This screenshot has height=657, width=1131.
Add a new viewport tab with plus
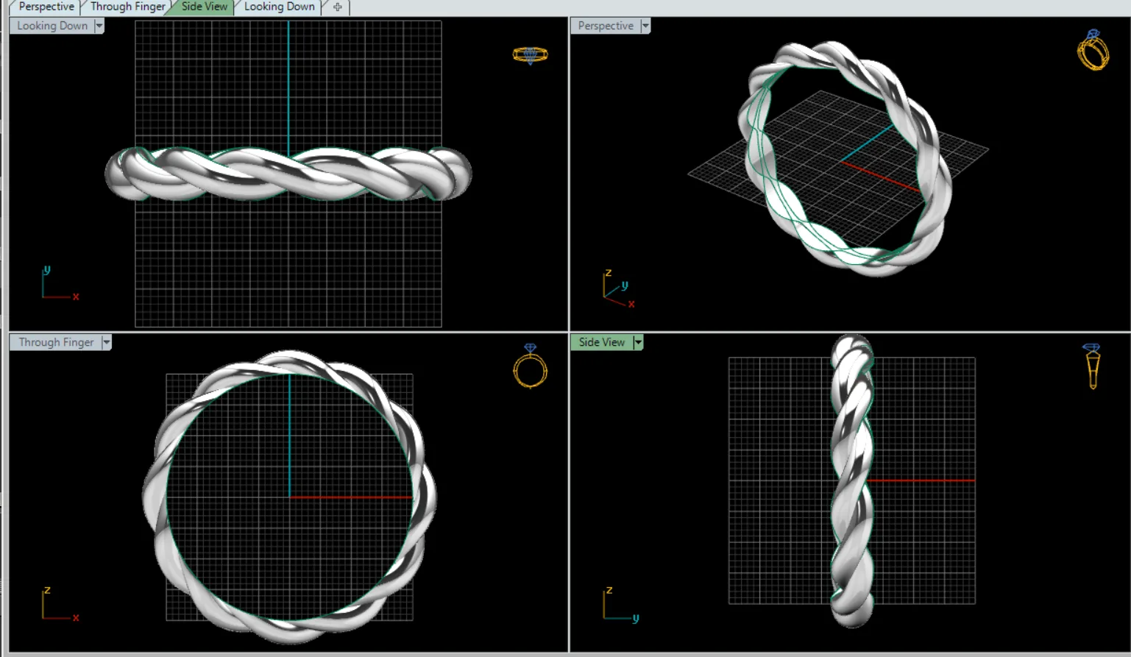tap(338, 7)
